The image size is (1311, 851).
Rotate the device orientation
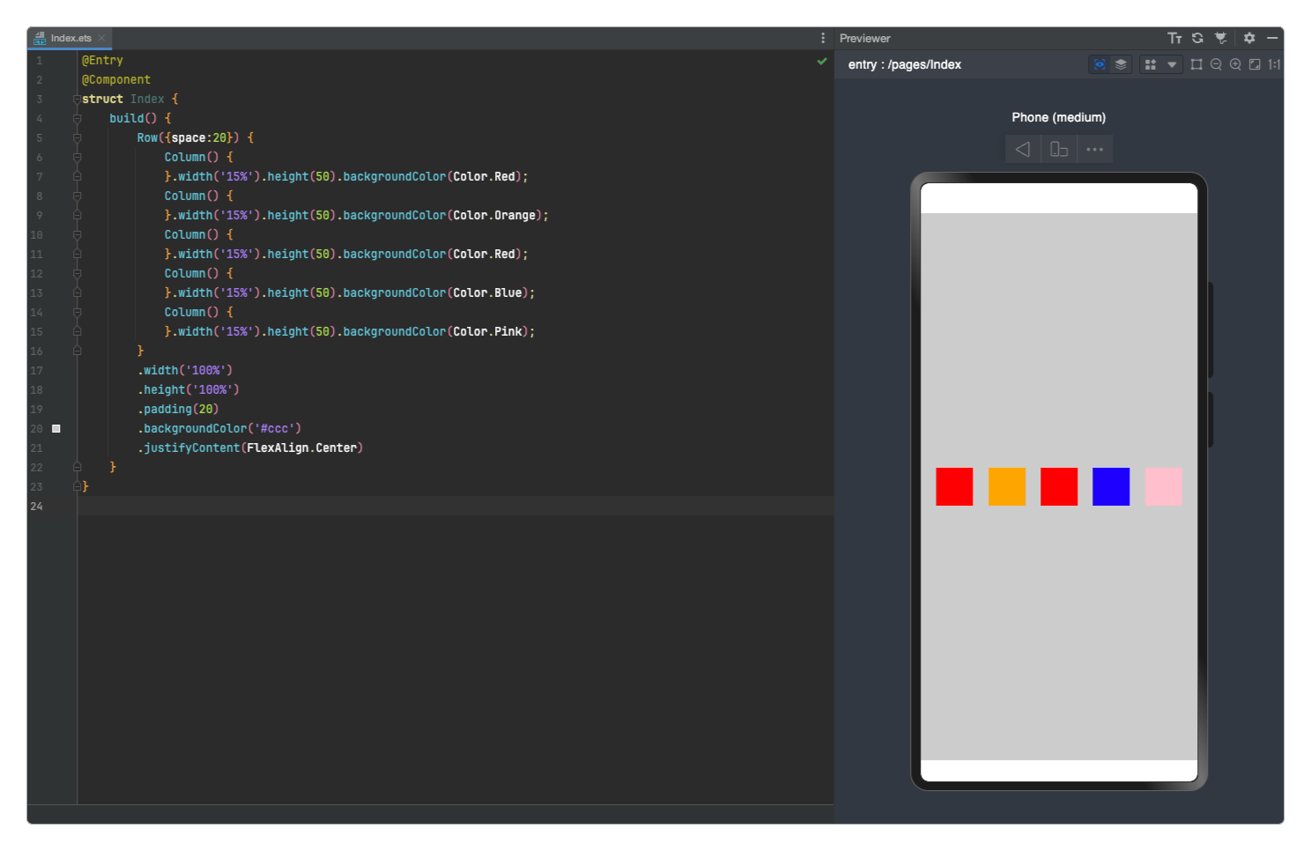pyautogui.click(x=1059, y=149)
